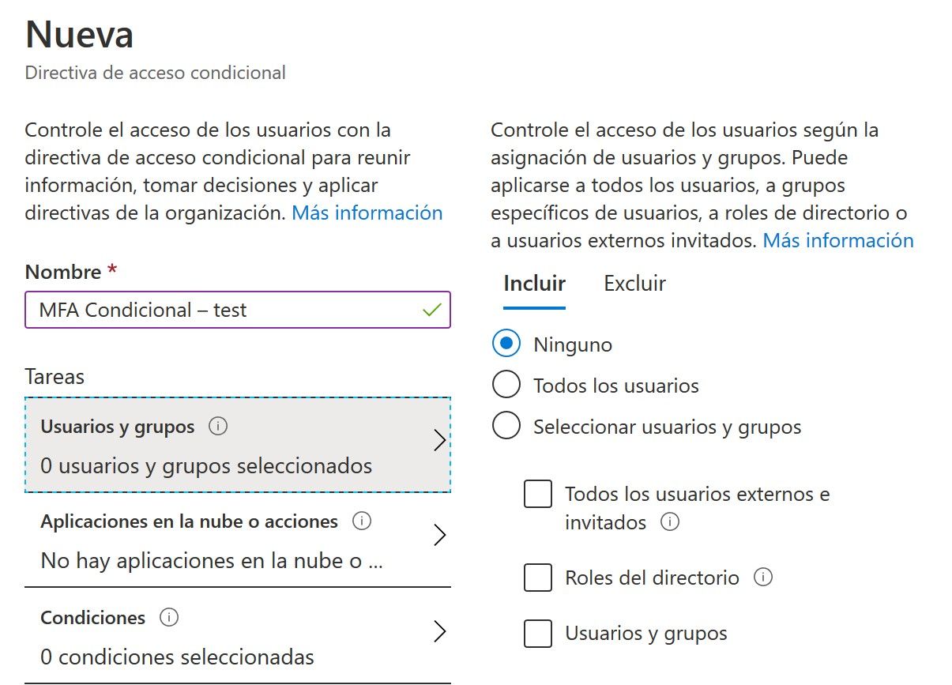Select the Ninguno radio option
This screenshot has width=952, height=685.
point(506,344)
